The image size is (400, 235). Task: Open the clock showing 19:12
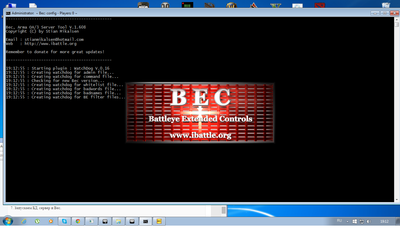[384, 221]
